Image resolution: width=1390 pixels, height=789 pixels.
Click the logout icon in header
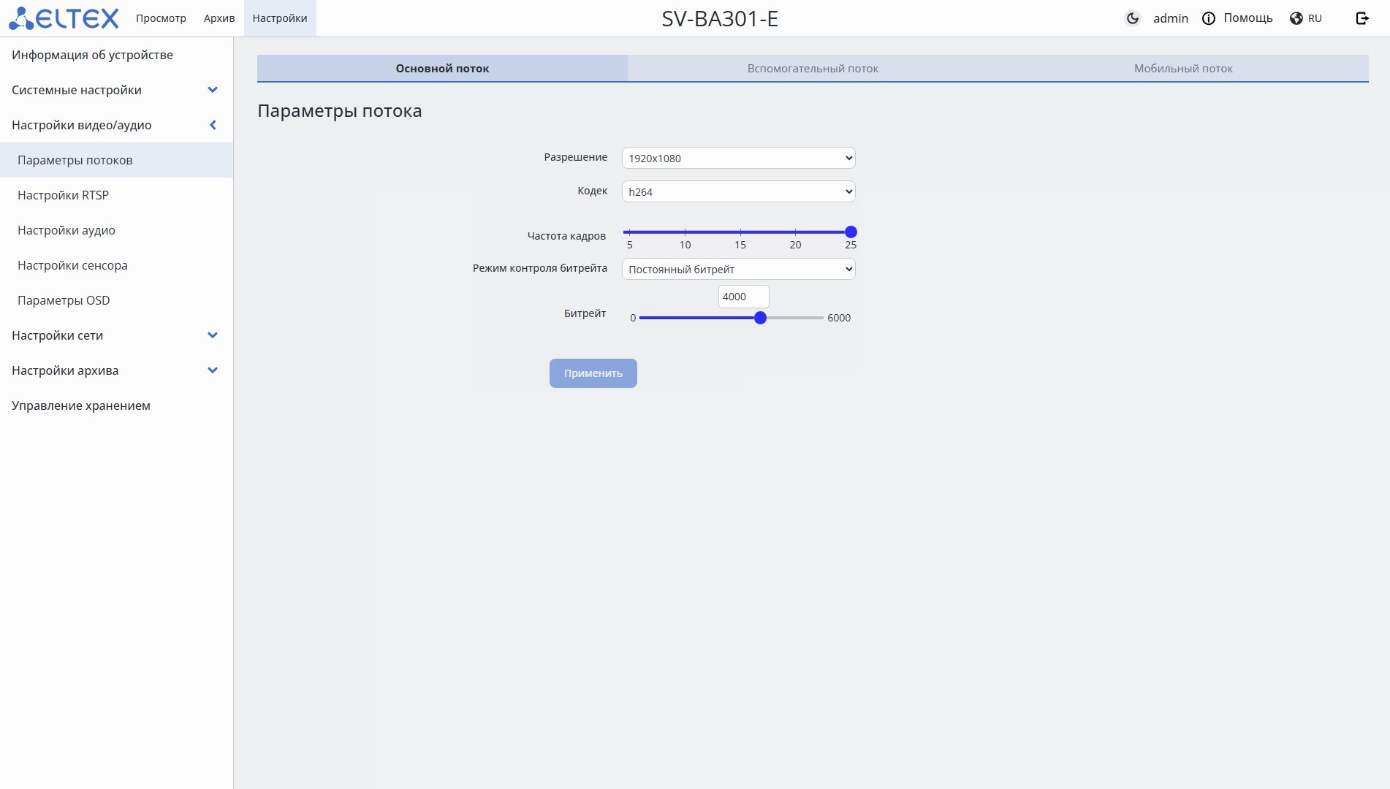tap(1362, 18)
